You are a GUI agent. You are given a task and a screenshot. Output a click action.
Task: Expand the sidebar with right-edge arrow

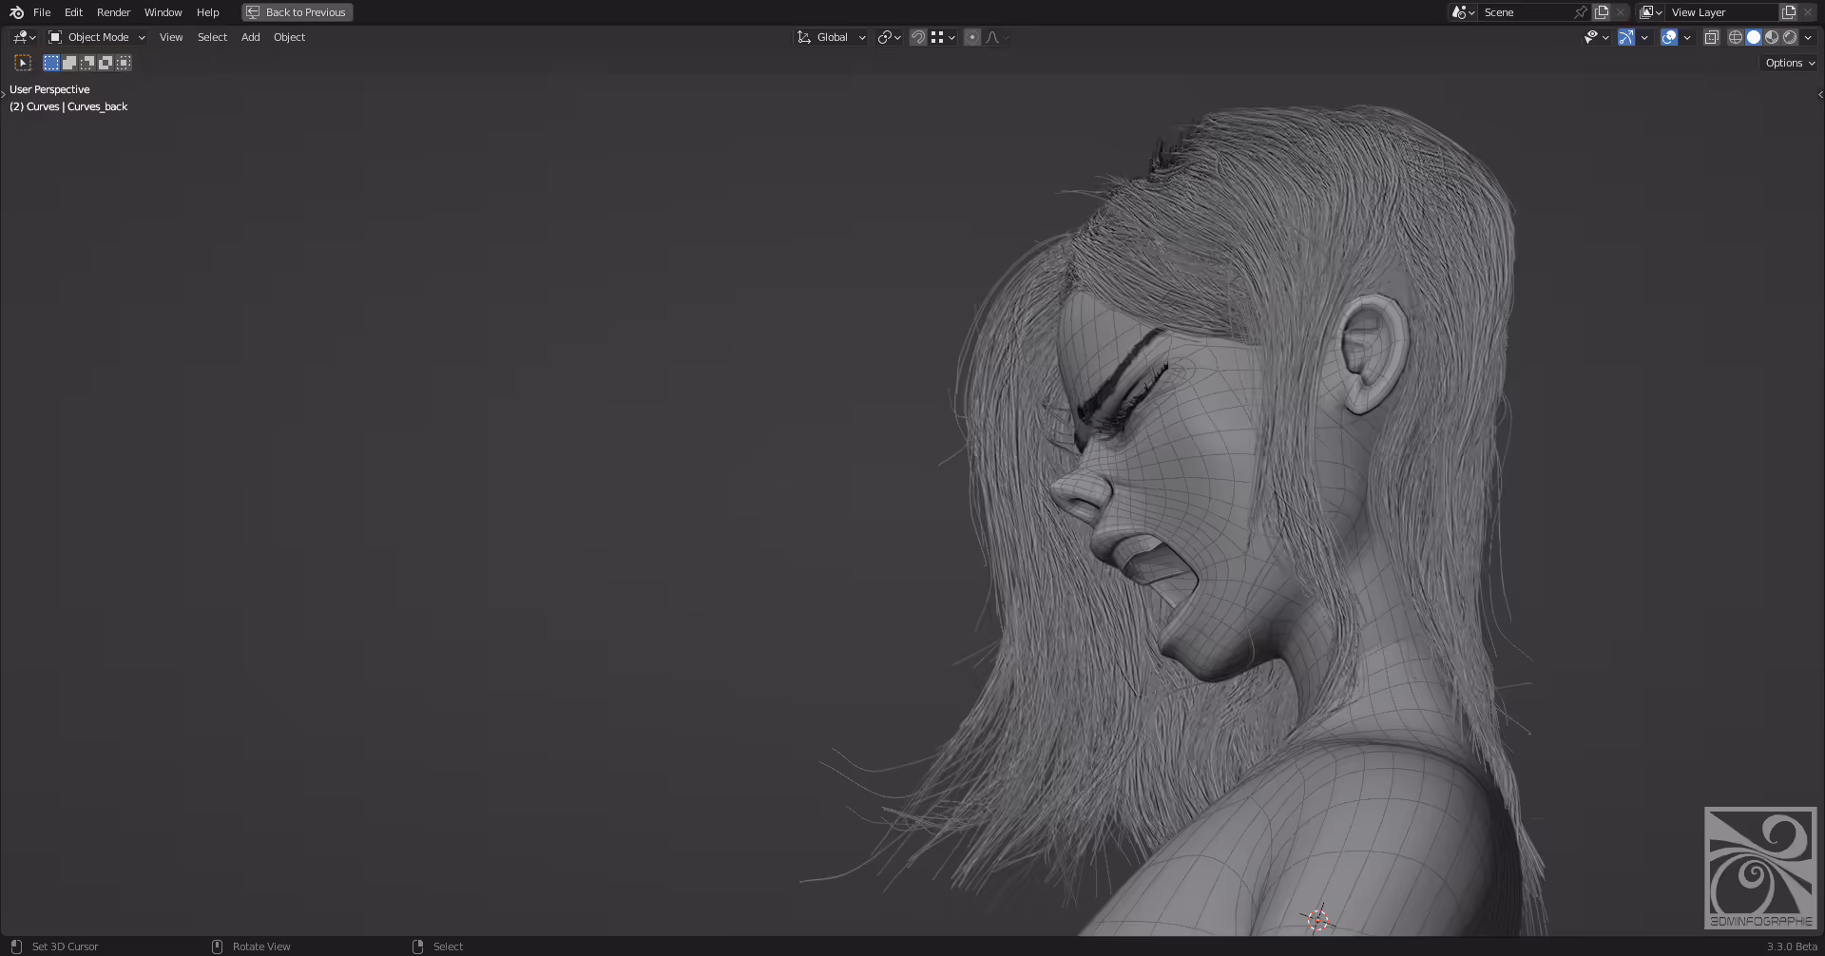1820,94
